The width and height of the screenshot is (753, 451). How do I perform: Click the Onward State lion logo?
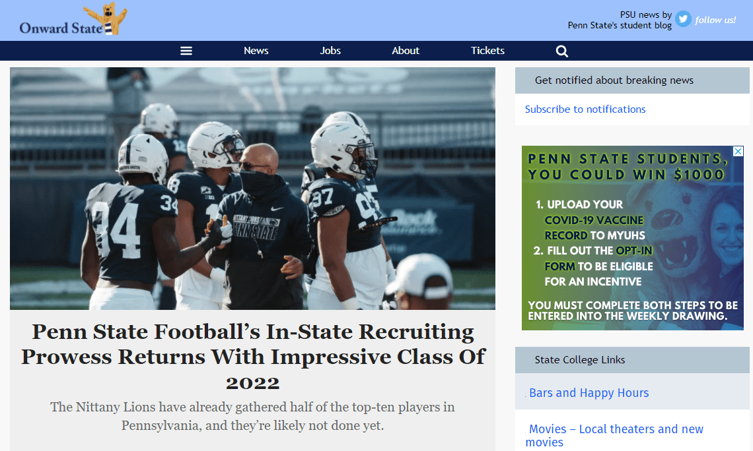click(x=106, y=18)
